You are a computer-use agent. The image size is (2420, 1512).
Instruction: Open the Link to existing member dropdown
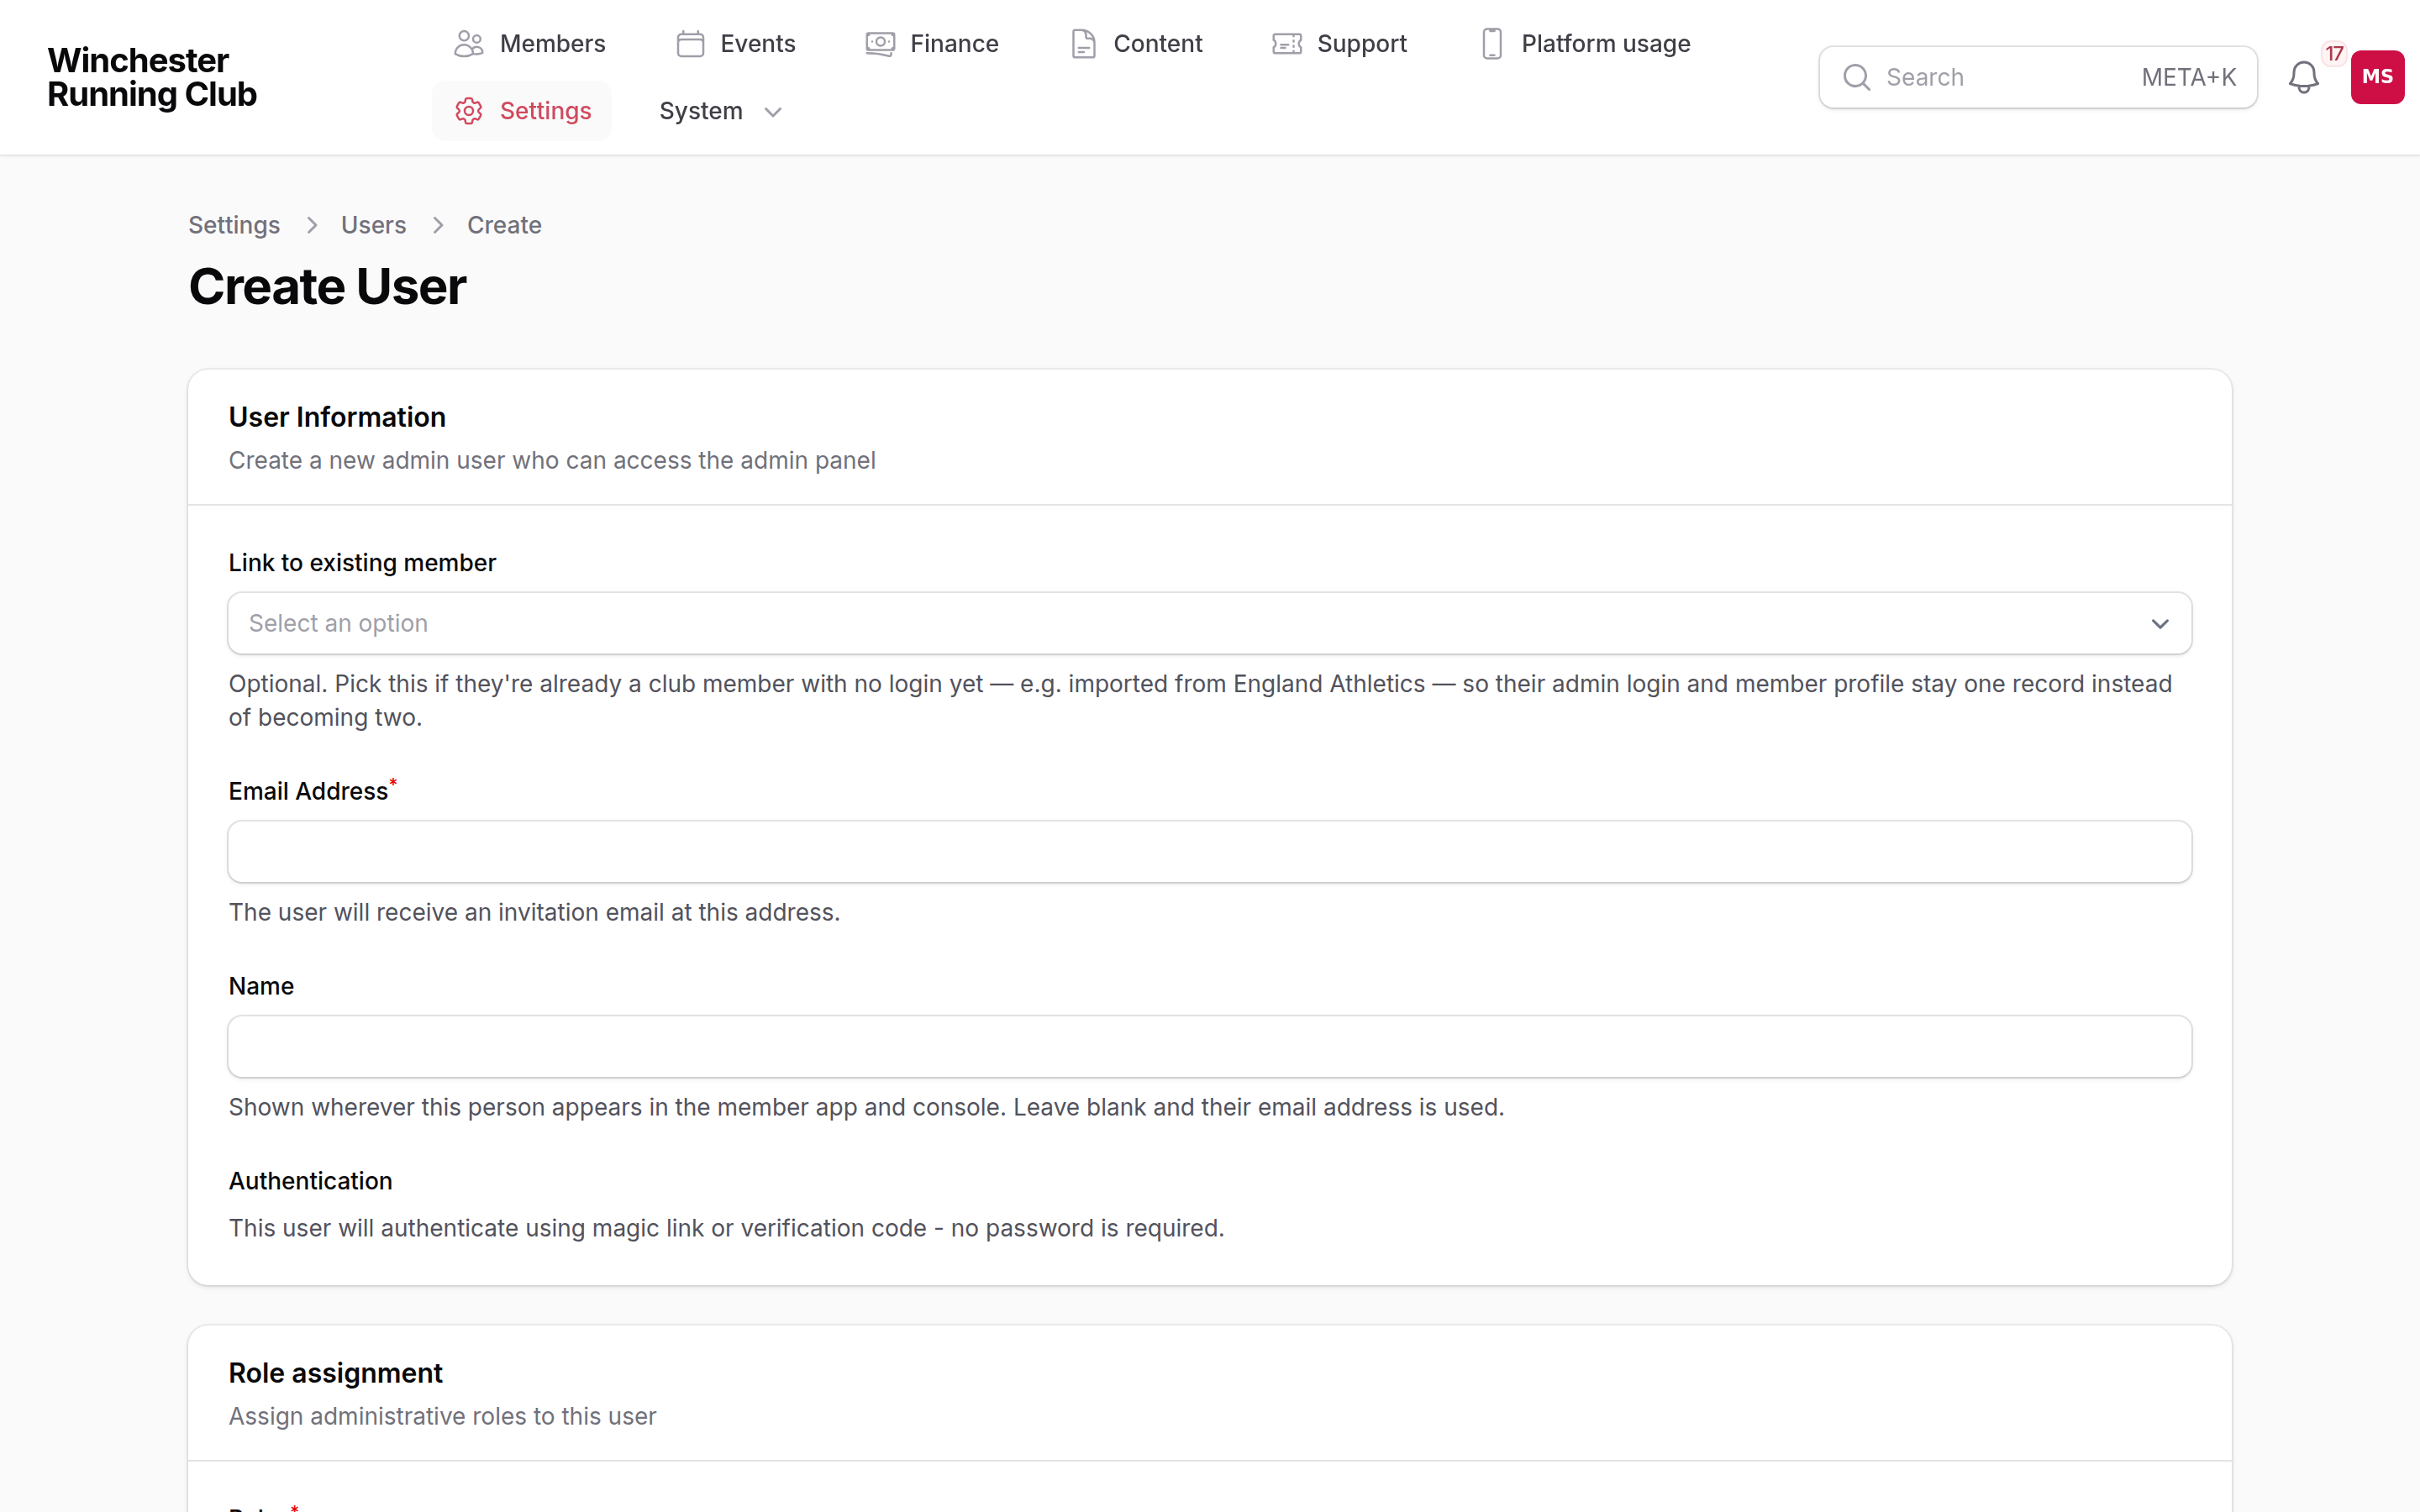click(x=1209, y=623)
